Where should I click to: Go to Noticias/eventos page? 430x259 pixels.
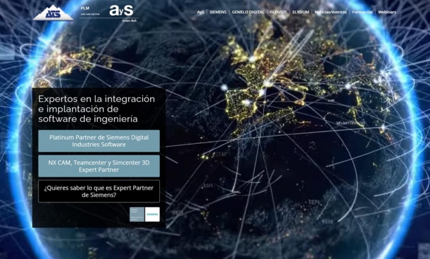[x=331, y=12]
